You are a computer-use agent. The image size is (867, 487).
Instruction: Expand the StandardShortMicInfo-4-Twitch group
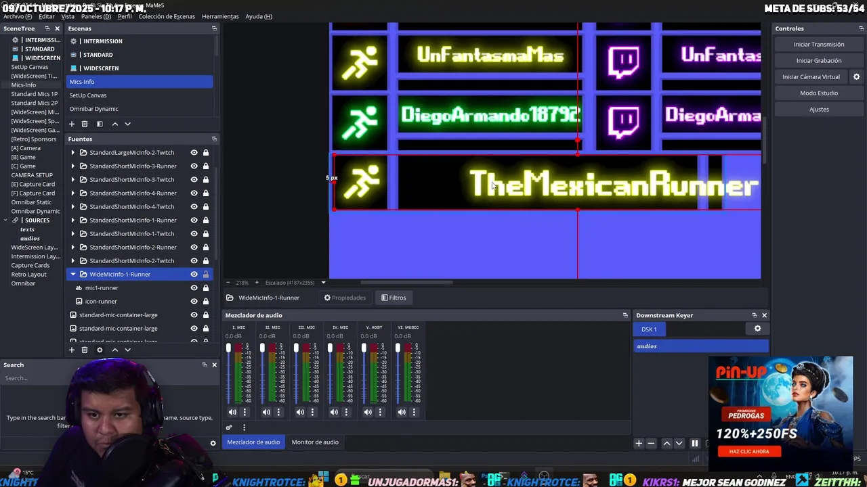[73, 206]
